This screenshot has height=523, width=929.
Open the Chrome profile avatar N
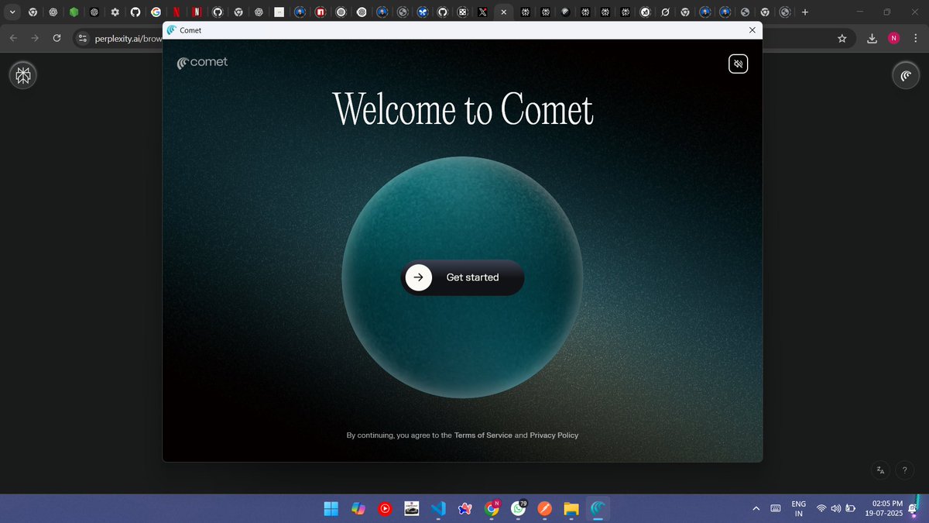coord(894,38)
